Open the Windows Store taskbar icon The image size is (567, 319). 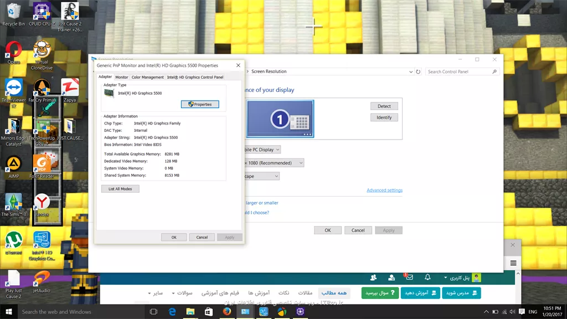pyautogui.click(x=209, y=311)
